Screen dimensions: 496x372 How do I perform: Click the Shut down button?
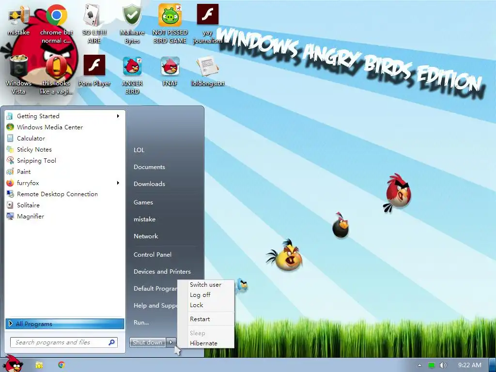pos(148,342)
